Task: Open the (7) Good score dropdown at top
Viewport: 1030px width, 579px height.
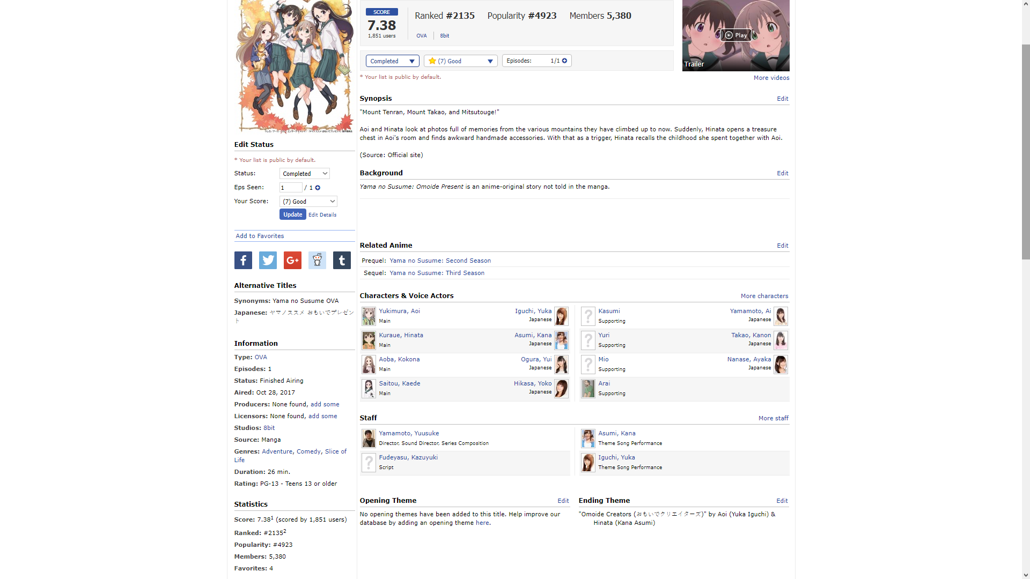Action: [x=460, y=61]
